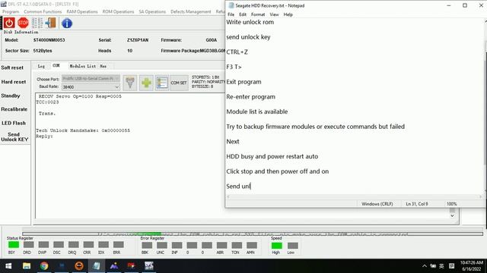
Task: Click the taskbar clock and date
Action: (x=471, y=266)
